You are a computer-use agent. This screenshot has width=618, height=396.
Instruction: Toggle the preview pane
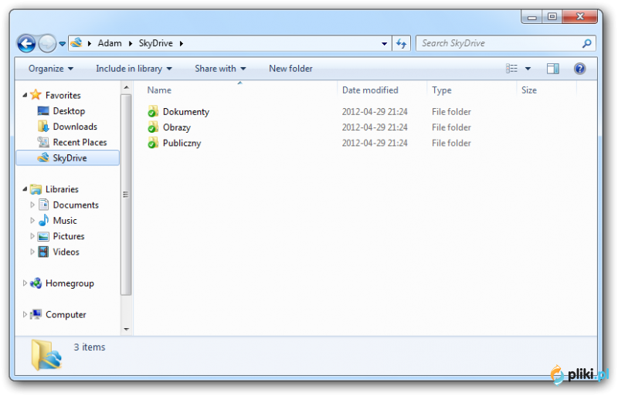[553, 69]
